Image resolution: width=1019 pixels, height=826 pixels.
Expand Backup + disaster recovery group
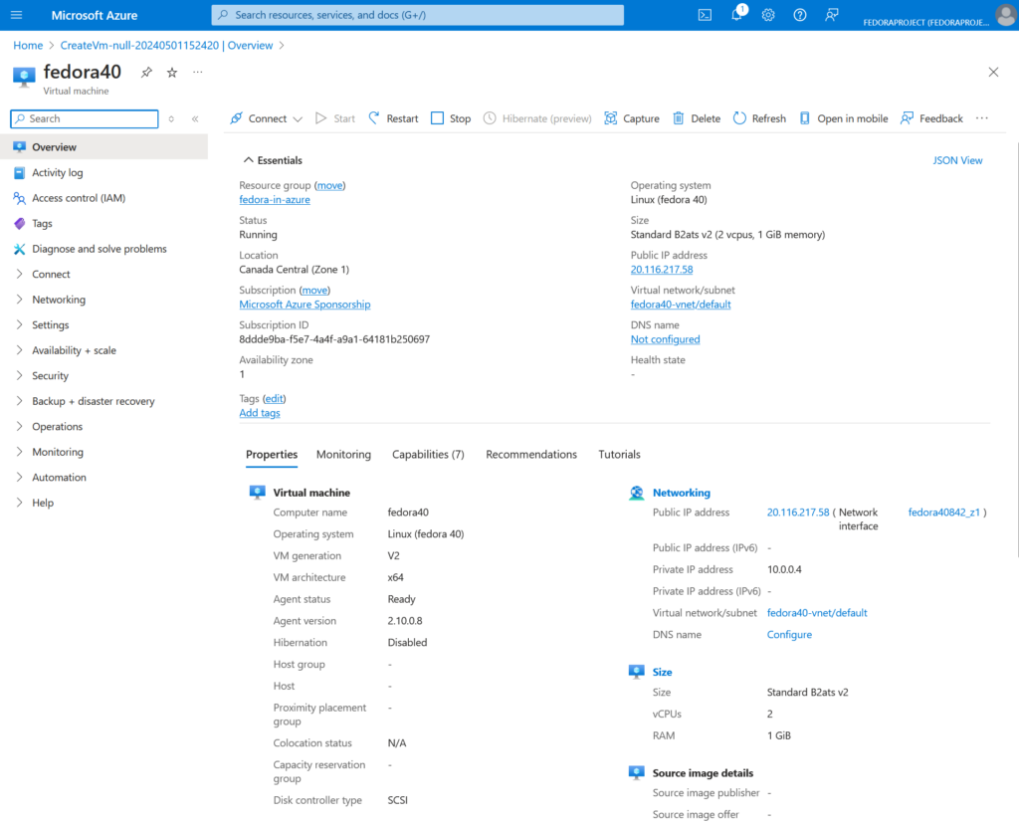tap(103, 400)
